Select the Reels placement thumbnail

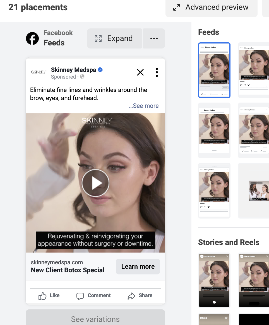point(214,319)
